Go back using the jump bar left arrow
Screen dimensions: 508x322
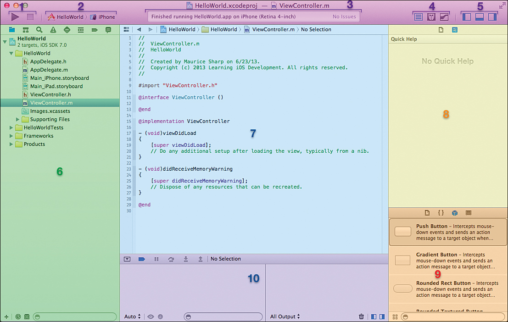[139, 29]
